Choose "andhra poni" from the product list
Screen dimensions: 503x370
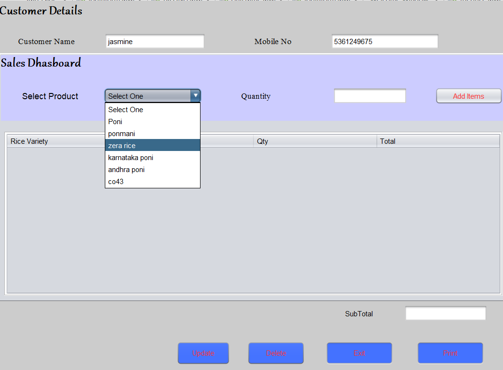tap(126, 169)
